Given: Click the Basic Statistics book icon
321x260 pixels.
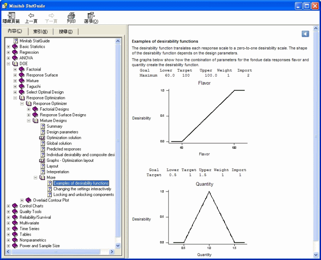Looking at the screenshot, I should (x=15, y=46).
